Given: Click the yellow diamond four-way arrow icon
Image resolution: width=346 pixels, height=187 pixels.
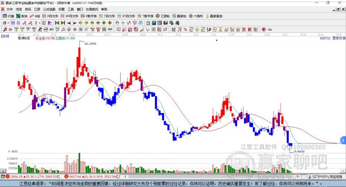Looking at the screenshot, I should click(104, 23).
